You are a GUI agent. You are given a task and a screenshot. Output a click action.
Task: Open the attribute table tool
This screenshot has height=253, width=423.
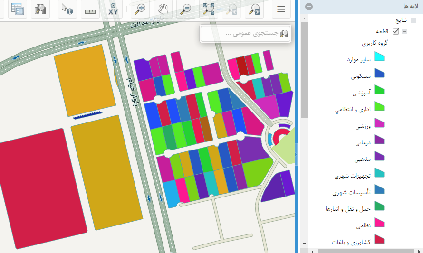pos(18,9)
